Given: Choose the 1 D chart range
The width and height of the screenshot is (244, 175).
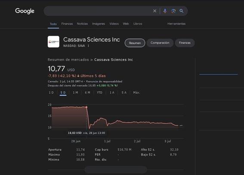Looking at the screenshot, I should click(x=51, y=92).
